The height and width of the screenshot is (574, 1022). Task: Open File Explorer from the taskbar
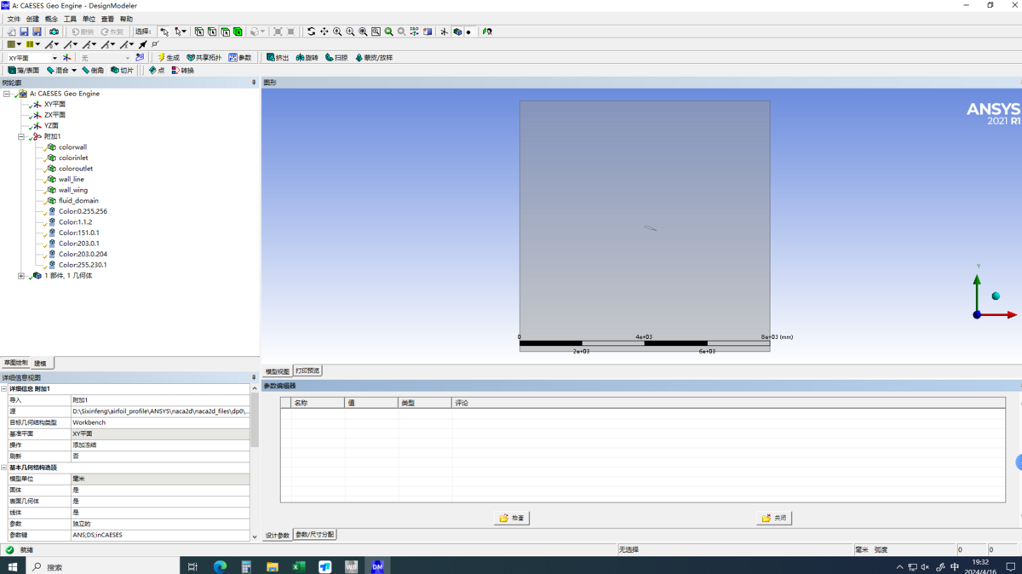tap(272, 566)
